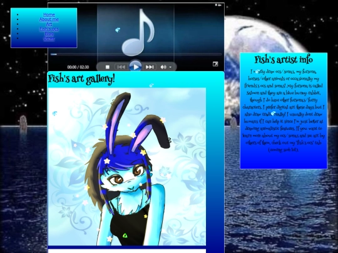Open the blue bunny artwork image
The height and width of the screenshot is (253, 338).
pyautogui.click(x=126, y=167)
